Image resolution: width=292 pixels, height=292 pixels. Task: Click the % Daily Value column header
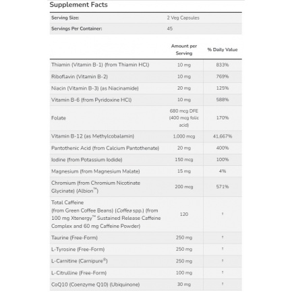click(x=223, y=50)
